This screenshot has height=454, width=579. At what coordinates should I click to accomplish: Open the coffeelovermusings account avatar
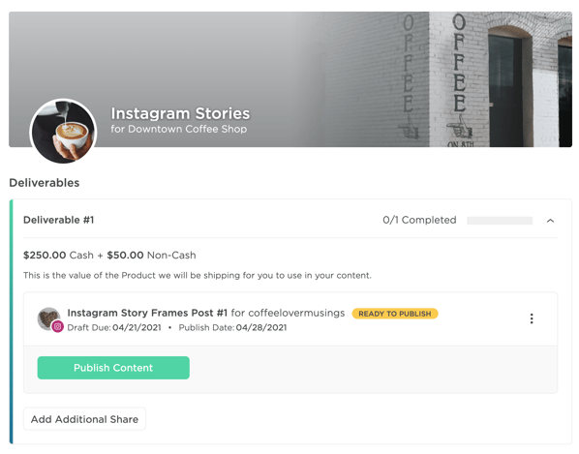point(48,318)
